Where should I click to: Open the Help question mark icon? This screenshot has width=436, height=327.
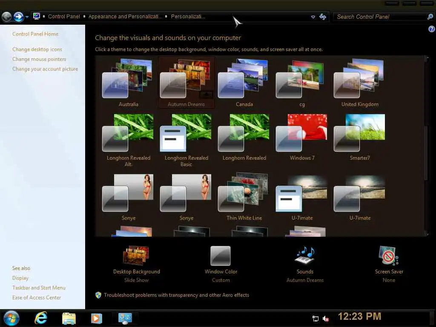[432, 29]
